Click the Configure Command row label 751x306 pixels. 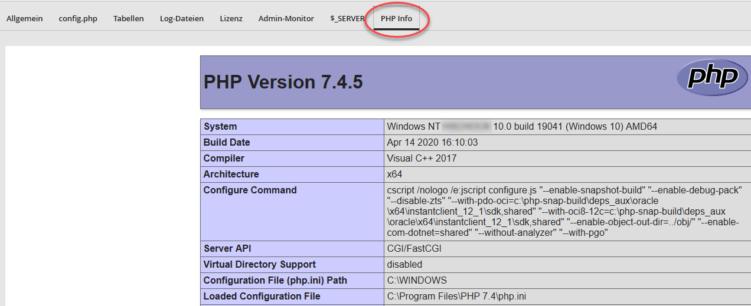pos(250,190)
